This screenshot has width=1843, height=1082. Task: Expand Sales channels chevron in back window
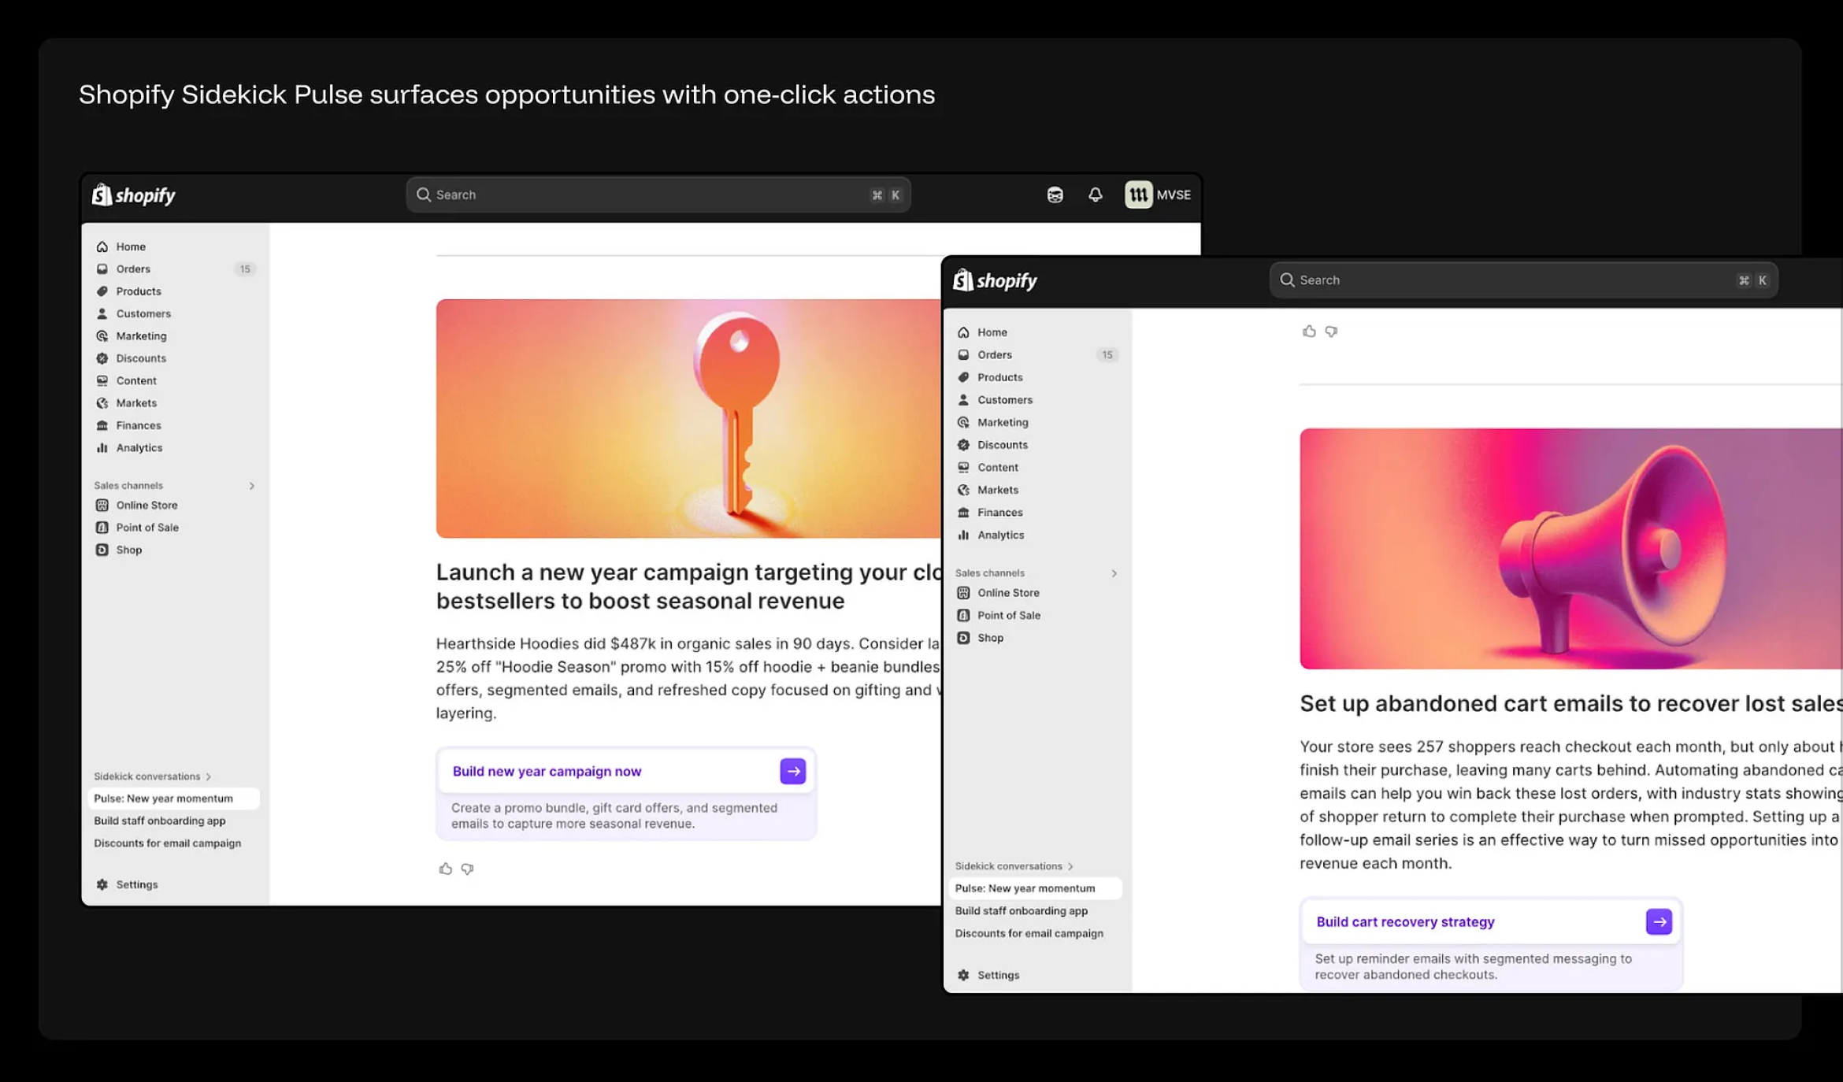252,486
